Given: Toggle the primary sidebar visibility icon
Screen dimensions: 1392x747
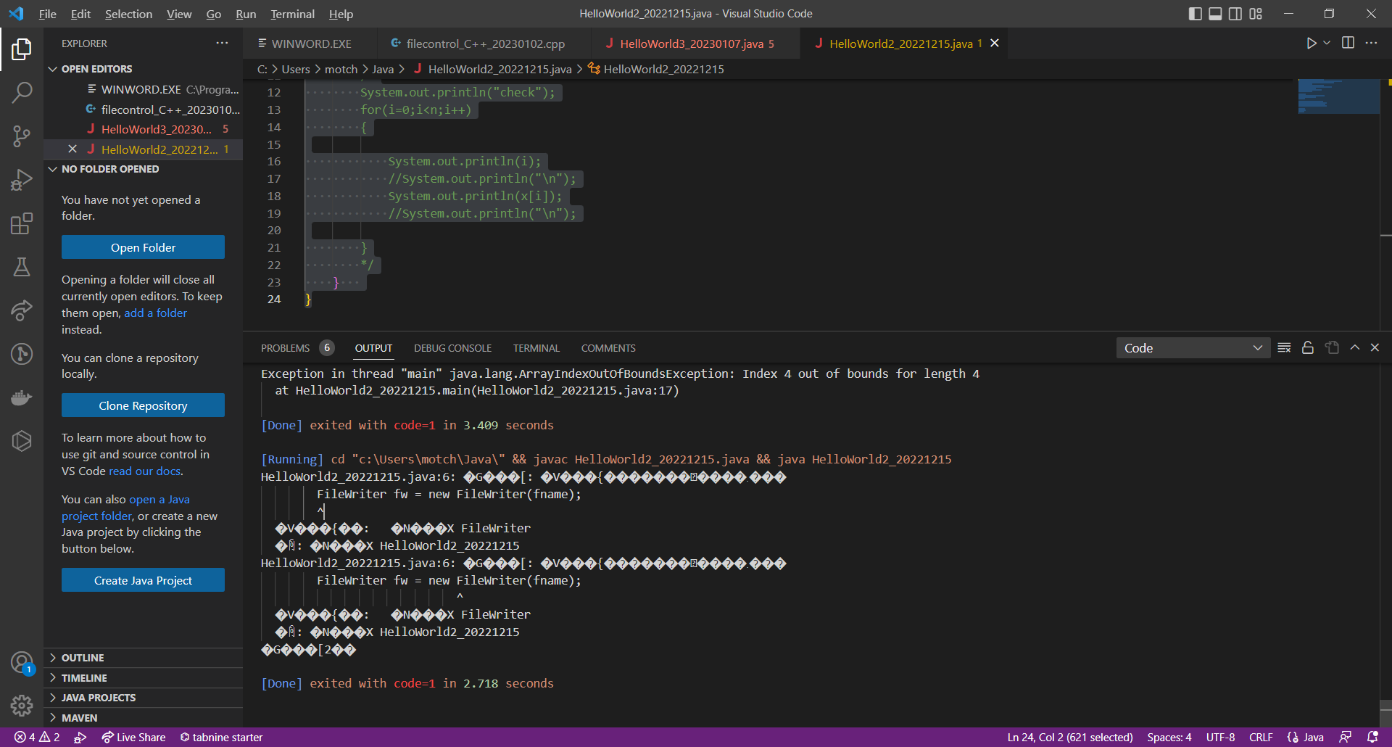Looking at the screenshot, I should coord(1195,13).
